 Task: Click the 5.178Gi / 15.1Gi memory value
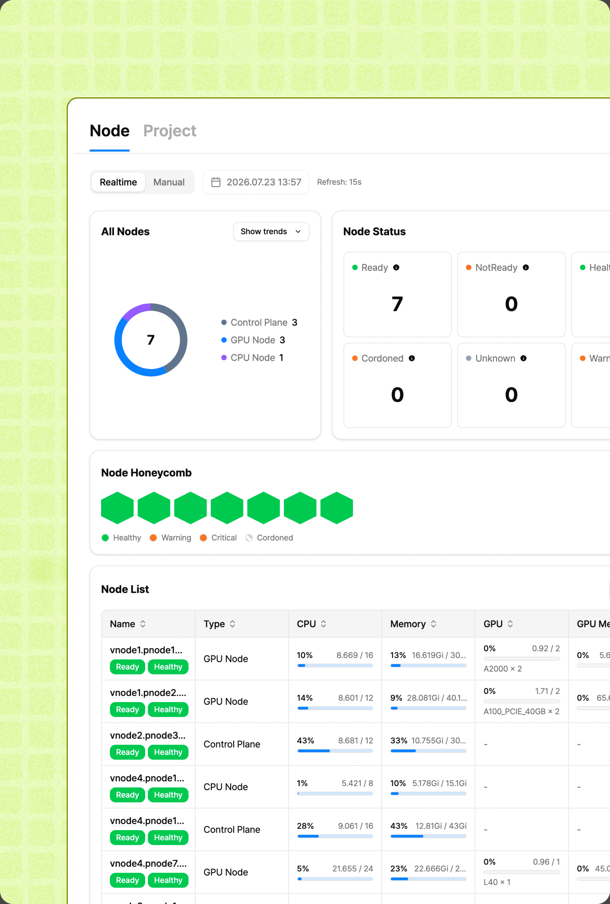click(439, 783)
